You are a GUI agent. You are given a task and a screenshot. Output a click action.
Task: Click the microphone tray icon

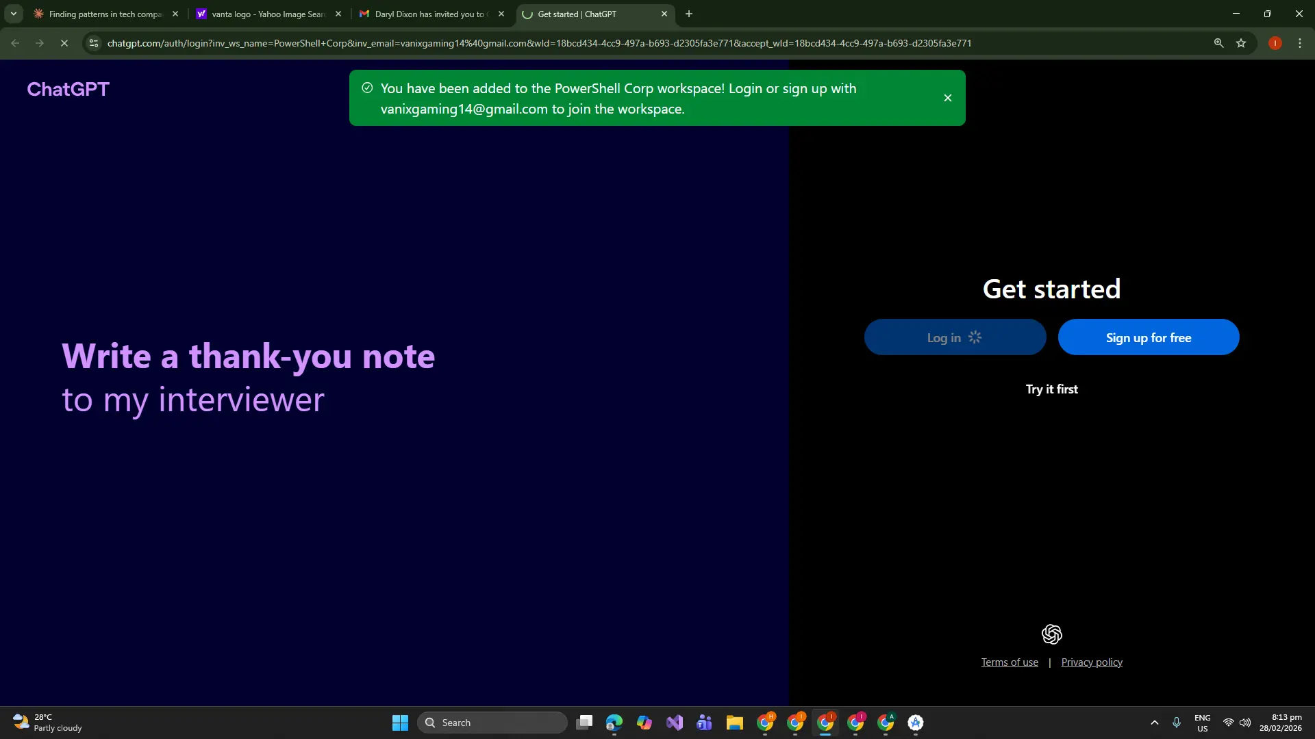1177,723
